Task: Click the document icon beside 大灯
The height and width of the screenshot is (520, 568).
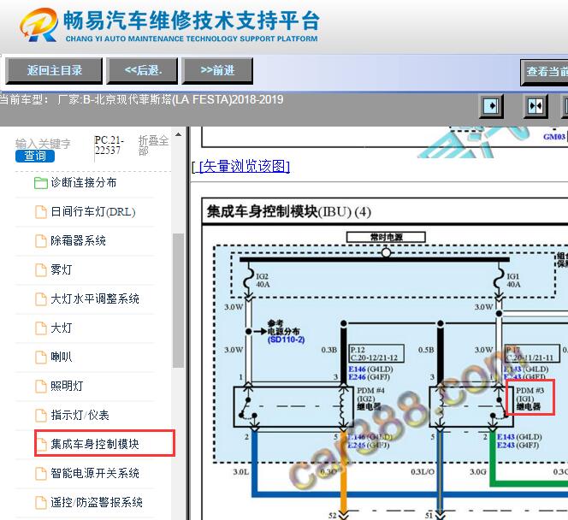Action: 40,328
